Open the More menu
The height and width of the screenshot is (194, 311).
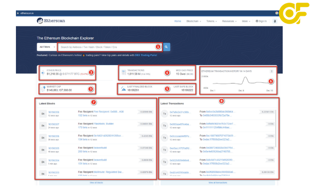246,21
